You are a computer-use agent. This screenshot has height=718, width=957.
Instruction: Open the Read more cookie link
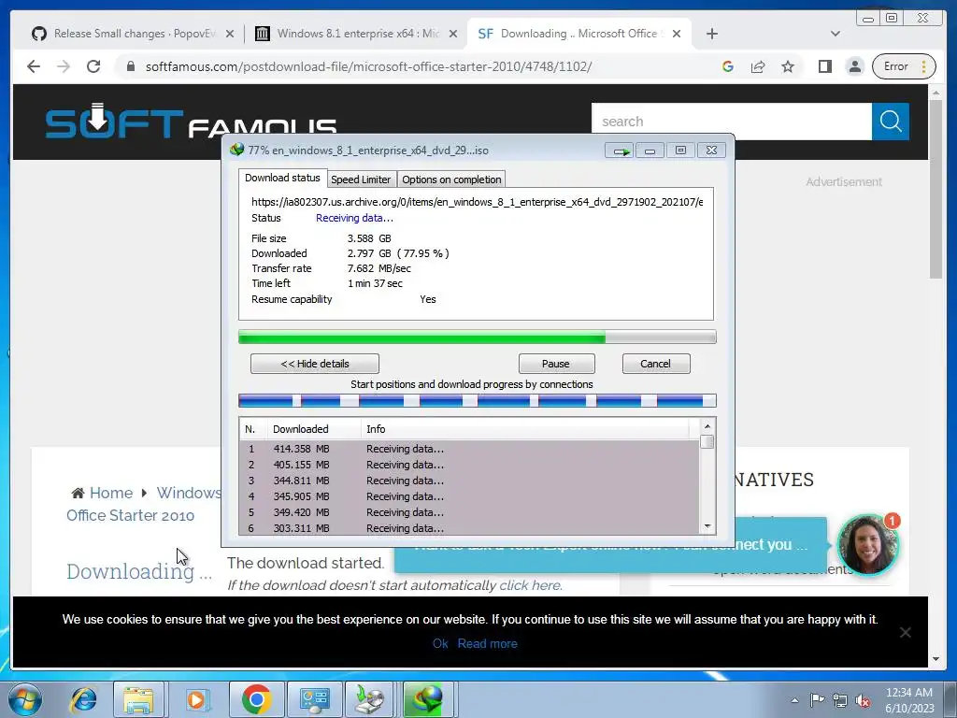point(487,643)
